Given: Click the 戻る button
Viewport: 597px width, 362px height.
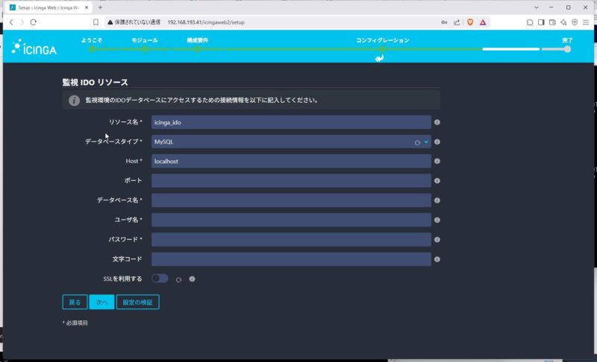Looking at the screenshot, I should (x=75, y=302).
